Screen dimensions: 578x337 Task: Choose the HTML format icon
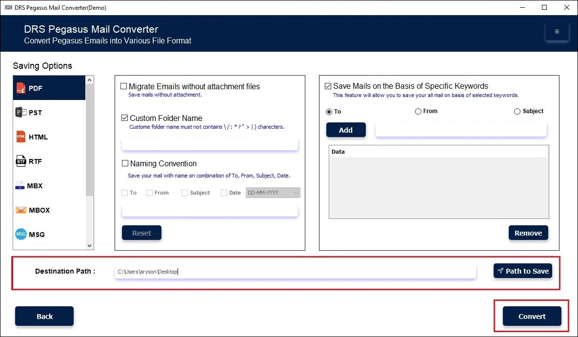click(x=21, y=137)
